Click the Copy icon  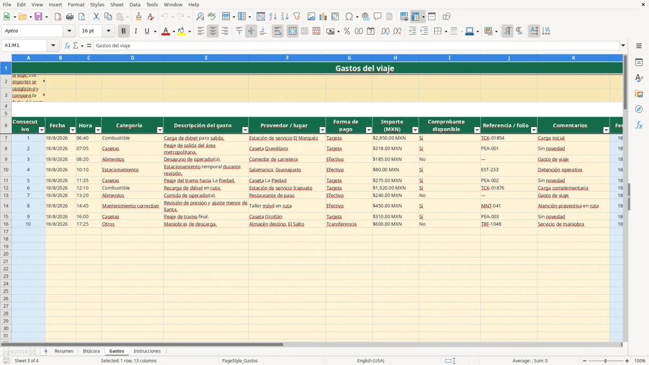(x=108, y=17)
